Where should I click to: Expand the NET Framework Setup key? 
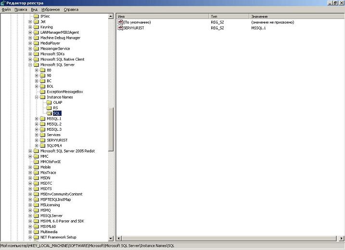click(30, 237)
